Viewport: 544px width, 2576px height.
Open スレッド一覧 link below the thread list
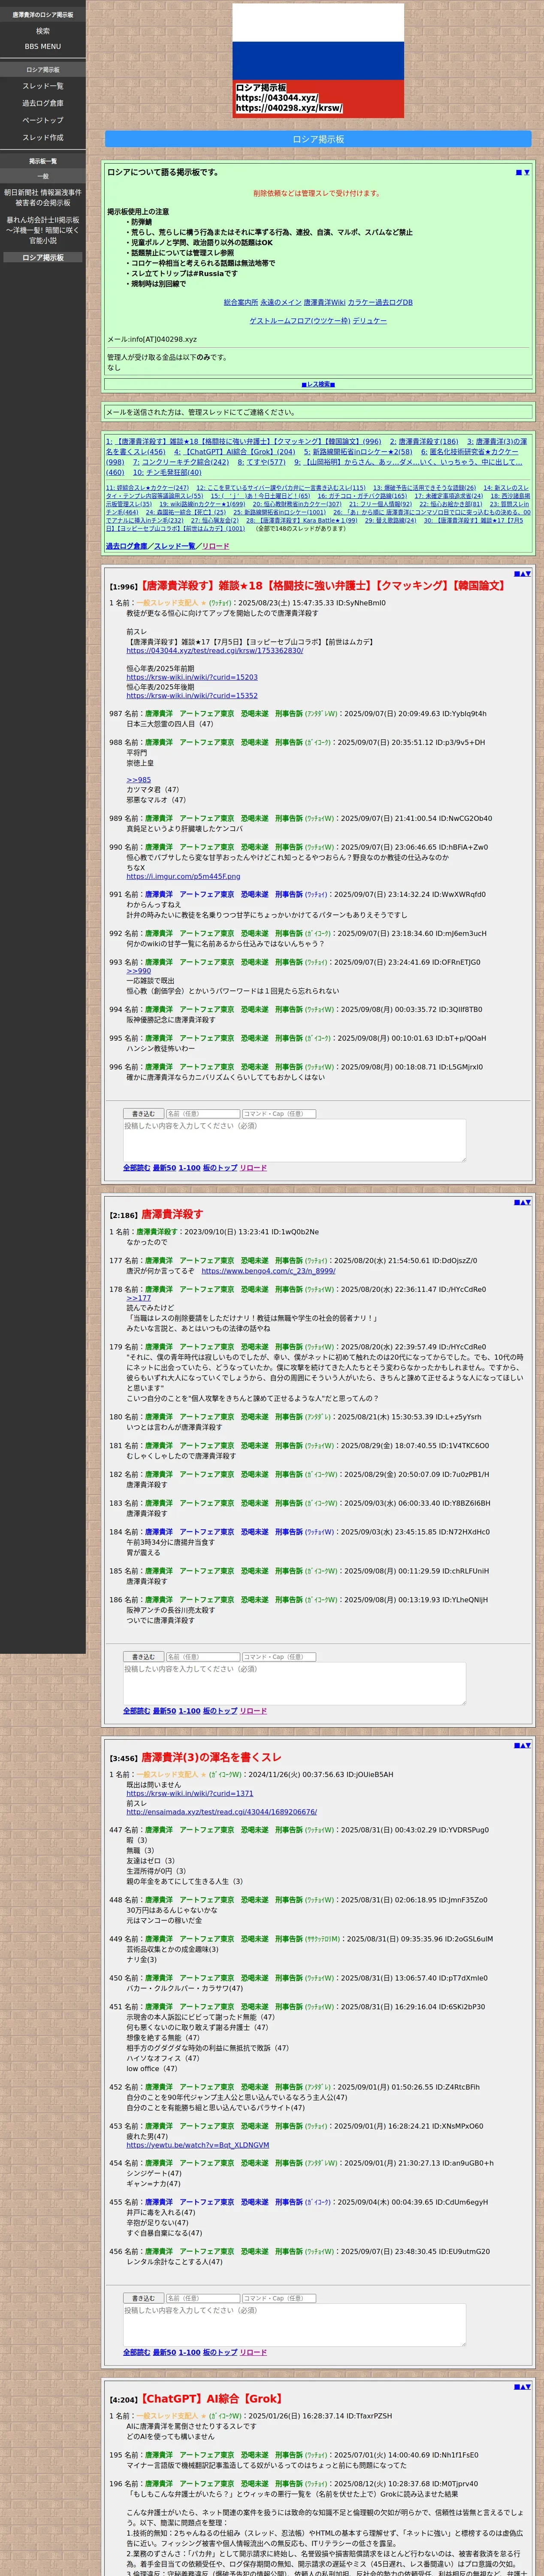[174, 546]
